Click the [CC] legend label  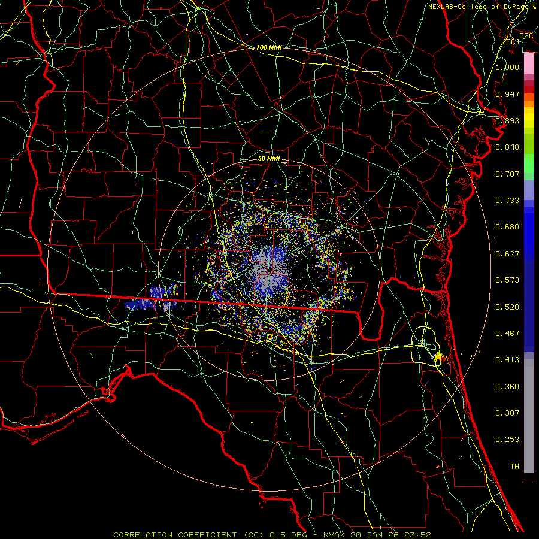(511, 41)
